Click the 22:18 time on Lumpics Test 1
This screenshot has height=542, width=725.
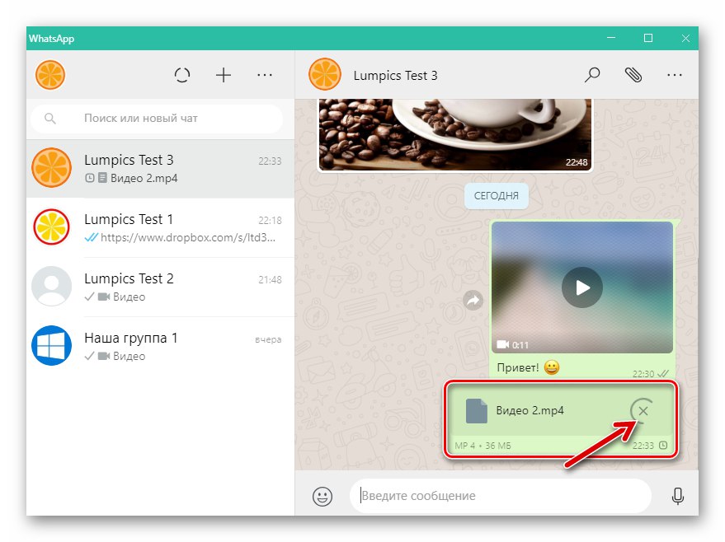270,220
